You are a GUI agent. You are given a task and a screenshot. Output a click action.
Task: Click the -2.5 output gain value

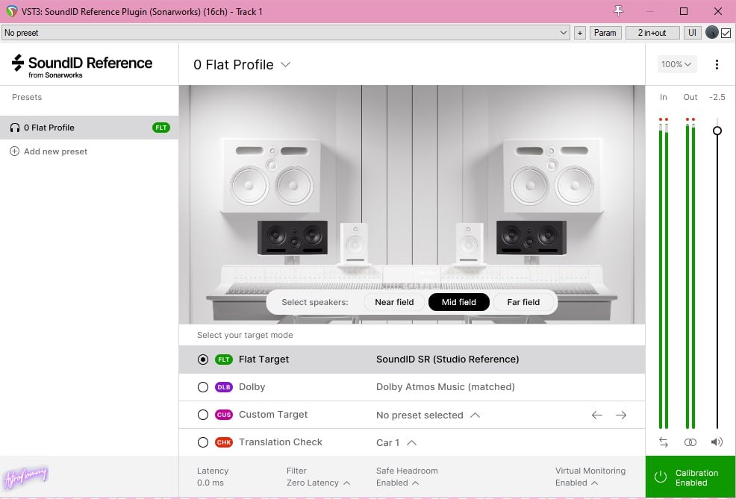[x=717, y=97]
